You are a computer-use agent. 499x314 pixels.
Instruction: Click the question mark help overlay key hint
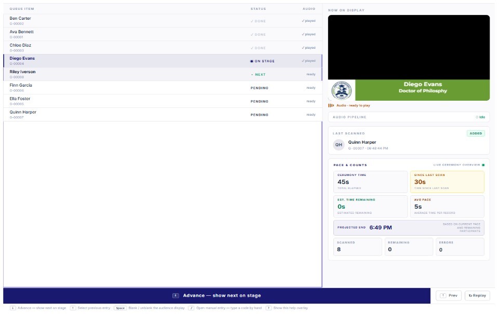(268, 308)
